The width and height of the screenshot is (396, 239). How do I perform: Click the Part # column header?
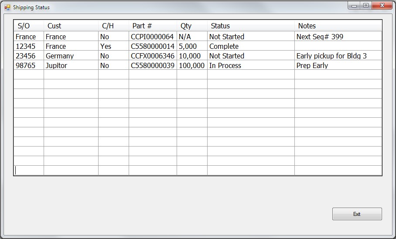coord(153,26)
